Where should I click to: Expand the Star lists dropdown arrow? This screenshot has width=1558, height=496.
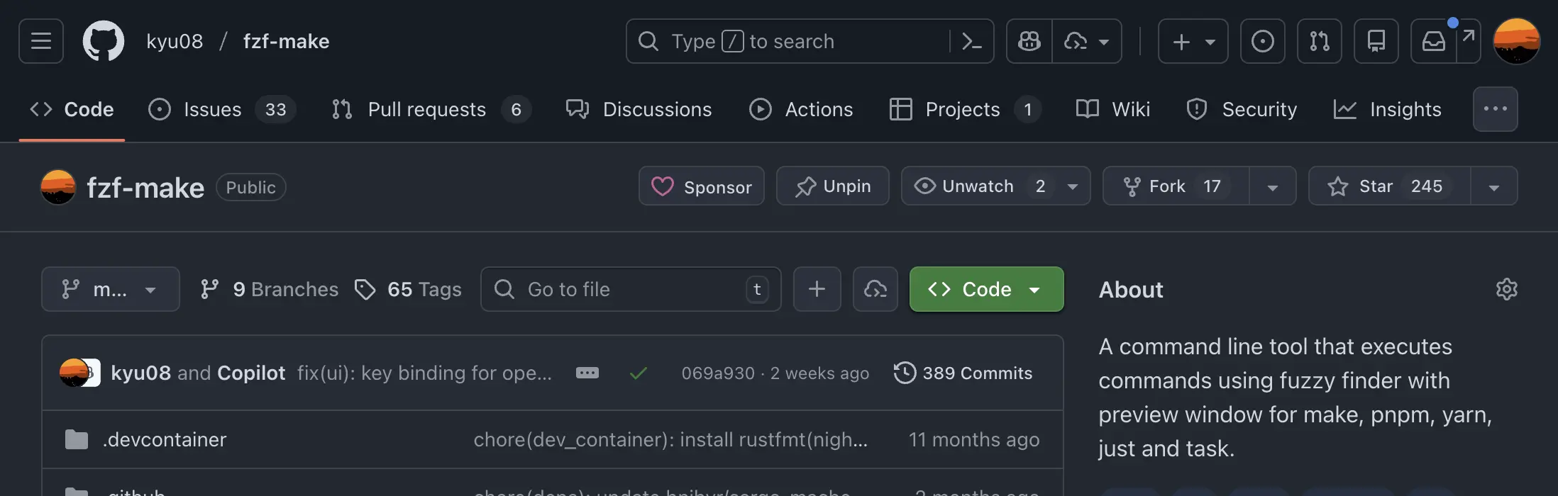[1494, 186]
